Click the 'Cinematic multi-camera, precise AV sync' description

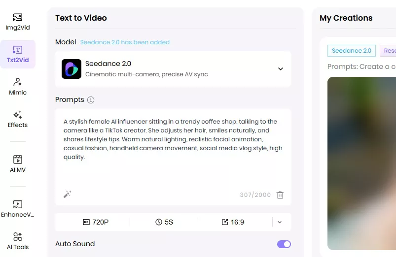click(146, 74)
